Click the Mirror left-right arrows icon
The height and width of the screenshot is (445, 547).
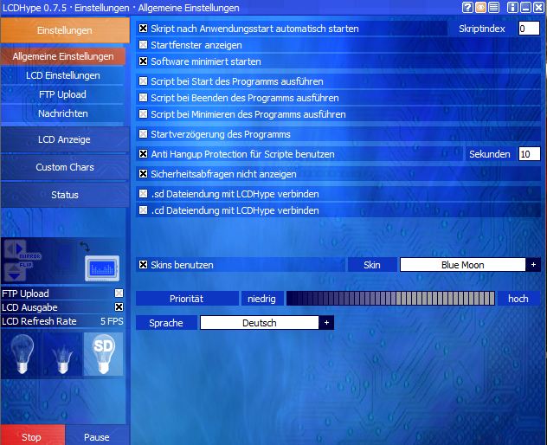point(15,248)
